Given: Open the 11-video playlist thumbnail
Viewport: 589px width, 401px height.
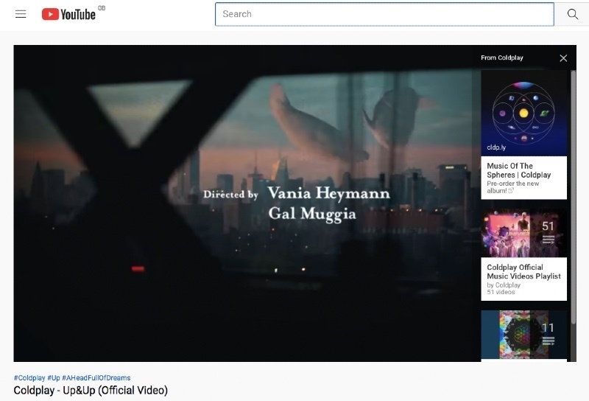Looking at the screenshot, I should tap(523, 335).
